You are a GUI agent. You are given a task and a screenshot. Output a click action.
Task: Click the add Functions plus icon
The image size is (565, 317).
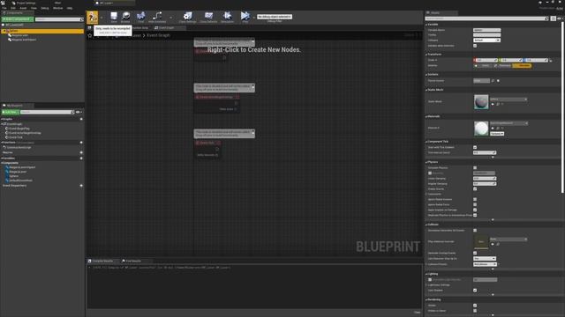click(81, 143)
